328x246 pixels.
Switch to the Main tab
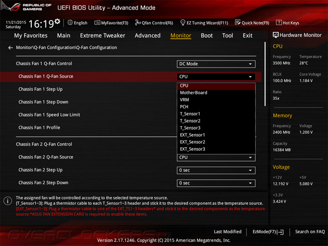(64, 36)
